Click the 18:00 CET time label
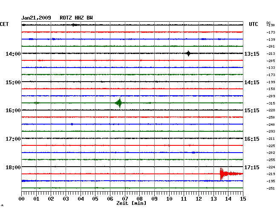The width and height of the screenshot is (277, 210). click(13, 167)
